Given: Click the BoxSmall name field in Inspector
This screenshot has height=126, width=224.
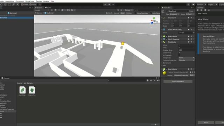Looking at the screenshot, I should pos(178,11).
